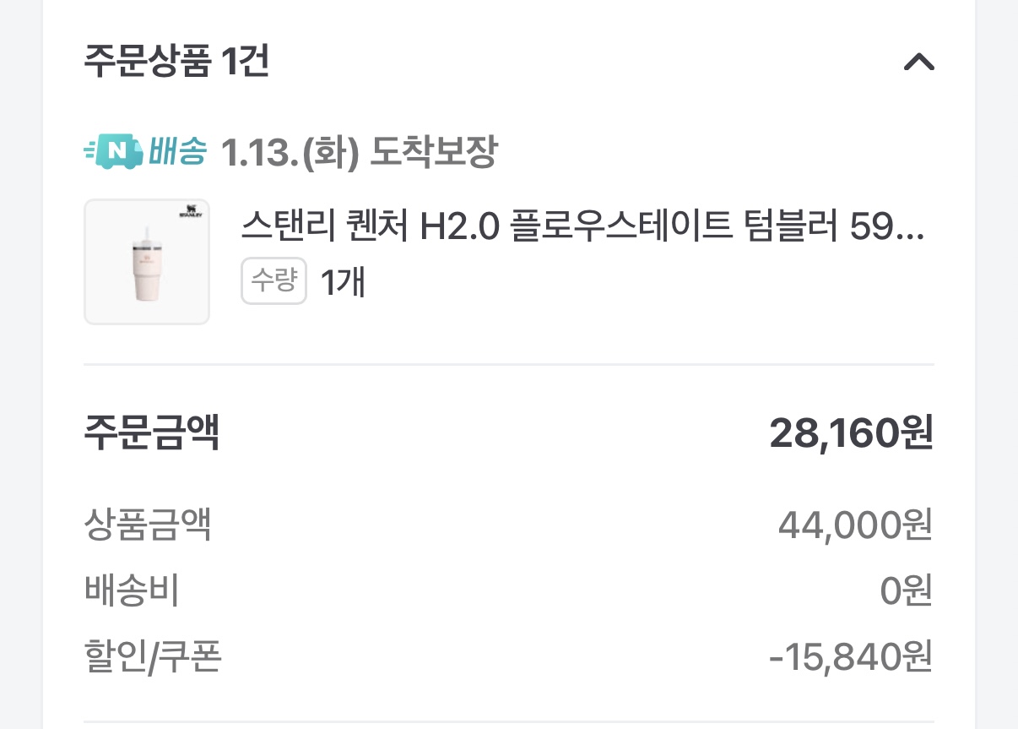
Task: Click the 28,160원 order total
Action: coord(850,433)
